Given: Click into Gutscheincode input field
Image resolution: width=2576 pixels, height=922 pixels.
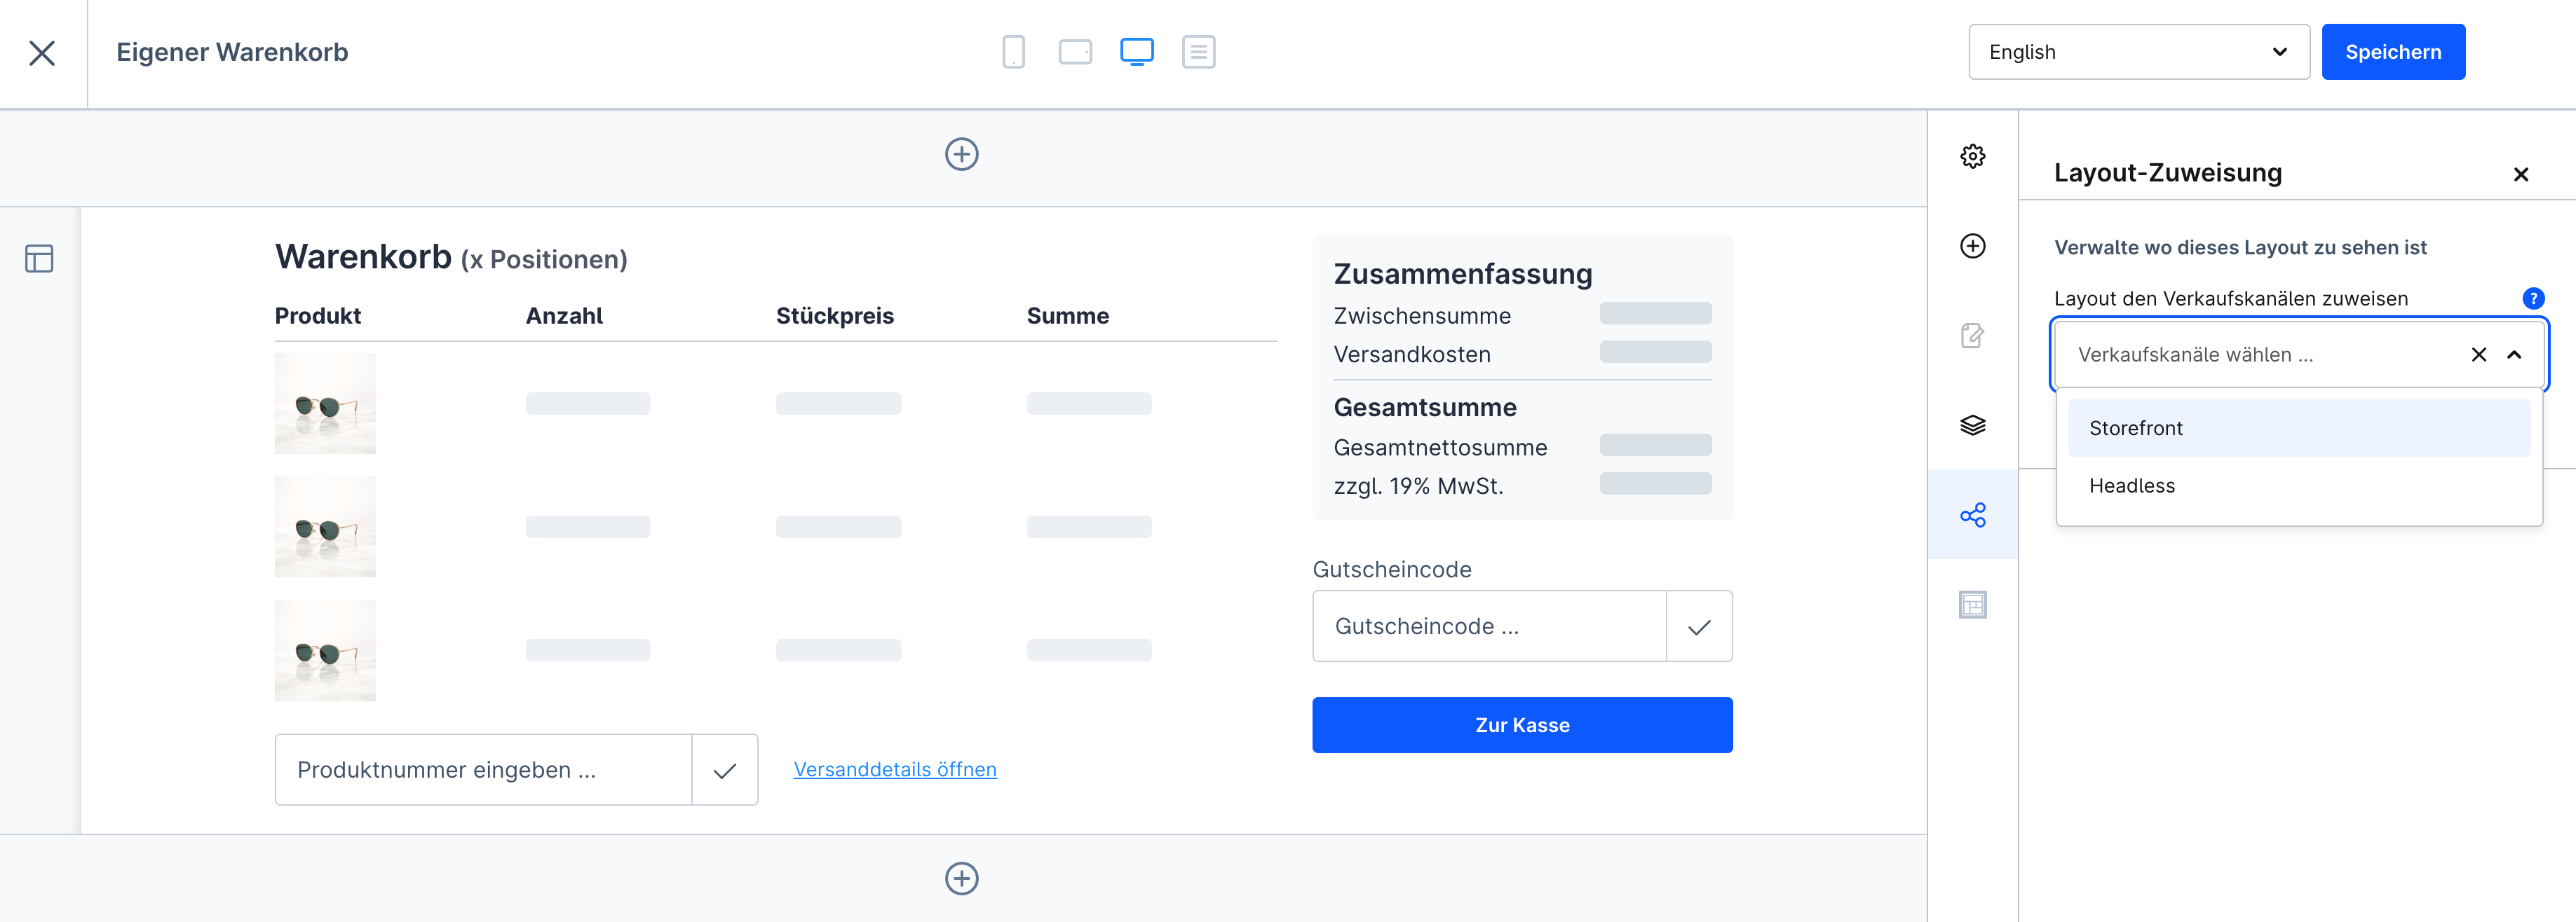Looking at the screenshot, I should tap(1488, 626).
